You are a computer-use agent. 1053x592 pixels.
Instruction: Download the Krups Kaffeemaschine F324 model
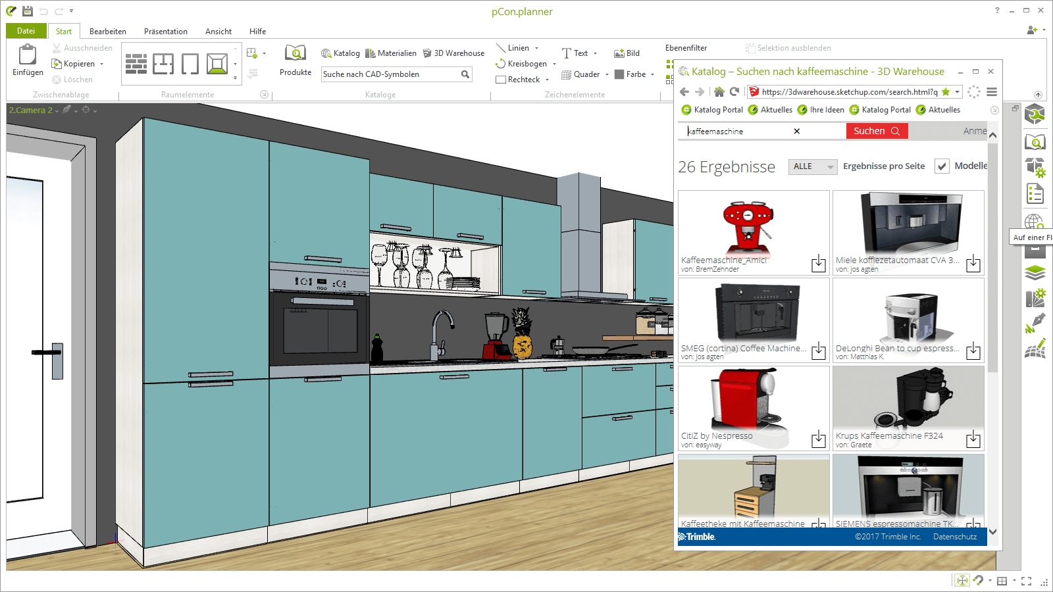(x=973, y=439)
